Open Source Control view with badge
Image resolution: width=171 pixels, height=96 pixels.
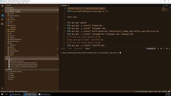(x=2, y=15)
